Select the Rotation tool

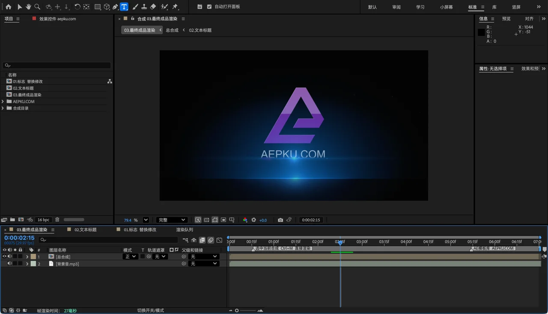point(77,7)
